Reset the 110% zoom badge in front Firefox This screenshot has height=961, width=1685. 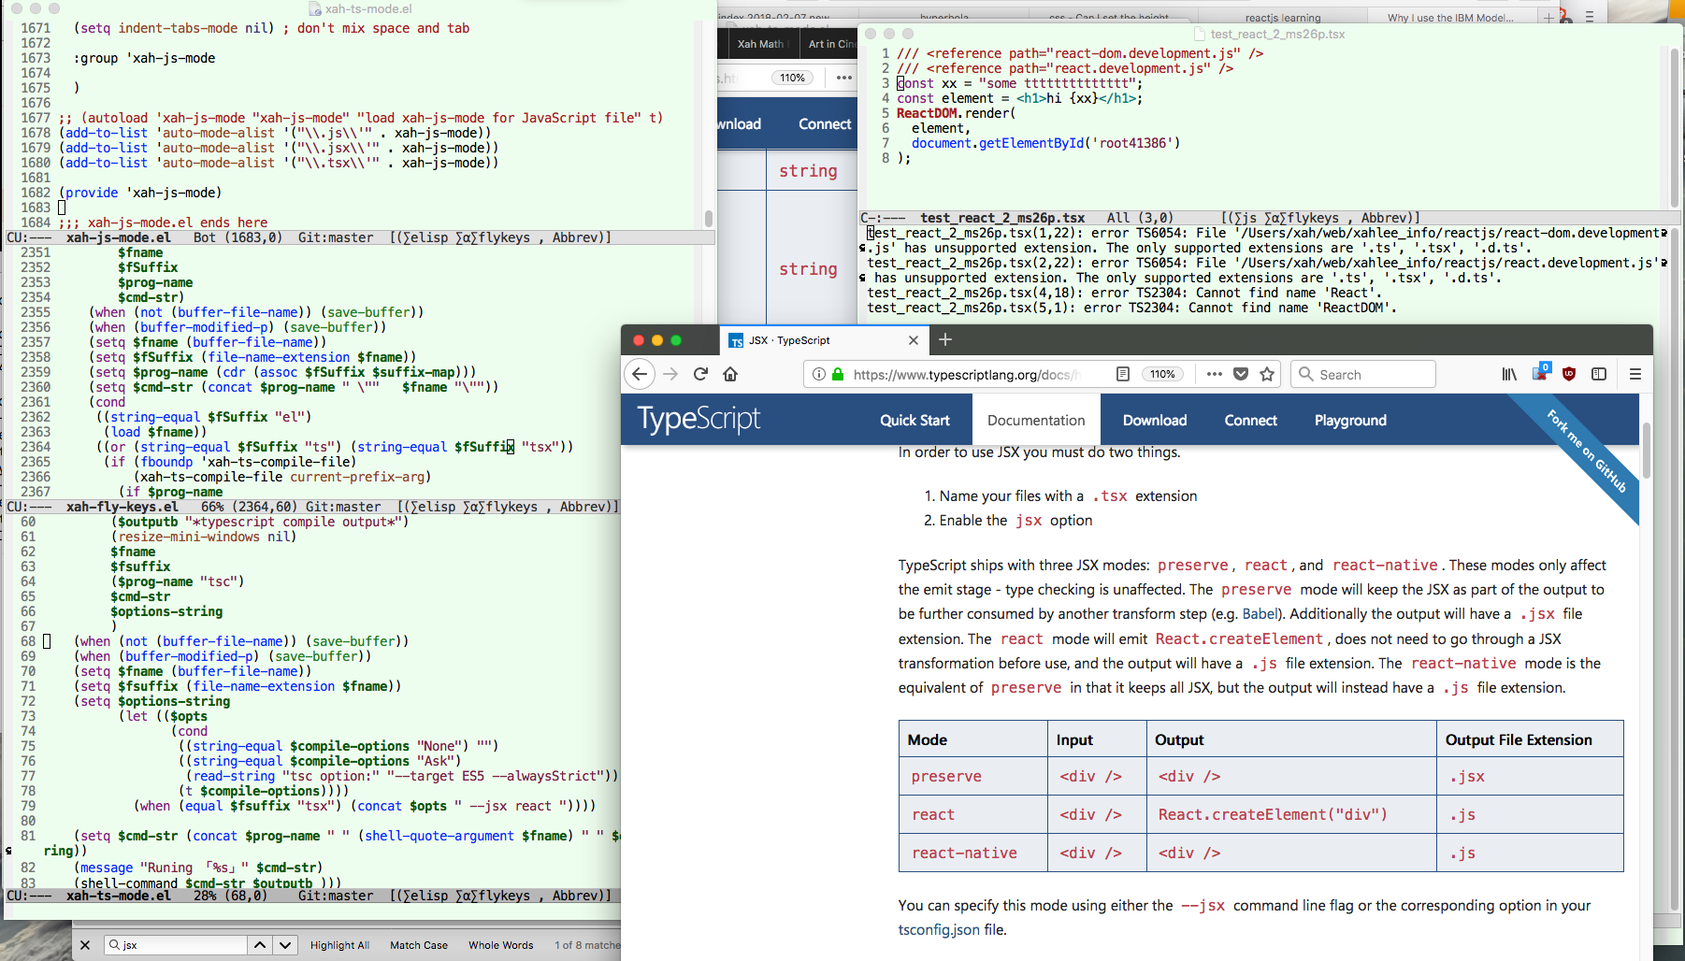pos(1162,374)
